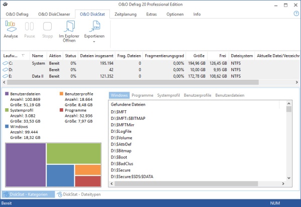The width and height of the screenshot is (301, 207).
Task: Select drive C: icon
Action: pyautogui.click(x=6, y=63)
